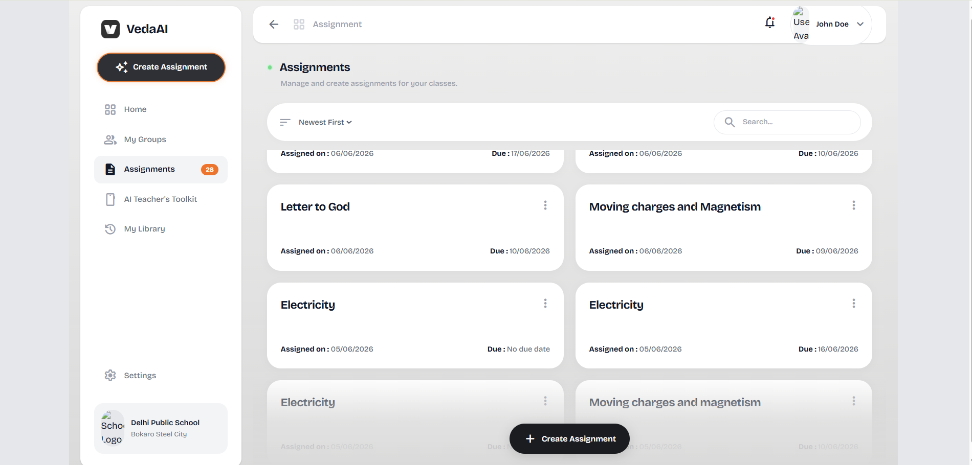Image resolution: width=972 pixels, height=465 pixels.
Task: Expand the John Doe profile chevron
Action: coord(860,24)
